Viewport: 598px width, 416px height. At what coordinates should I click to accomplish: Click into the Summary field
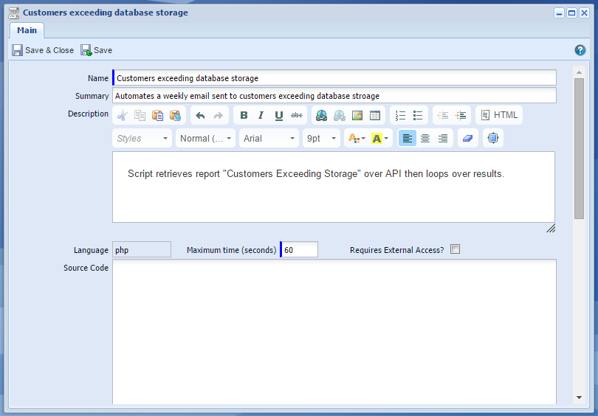(334, 96)
